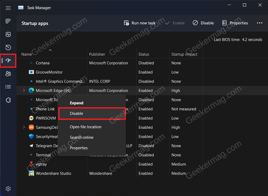Click vgtray's Medium impact cell
Screen dimensions: 268x196
click(179, 164)
